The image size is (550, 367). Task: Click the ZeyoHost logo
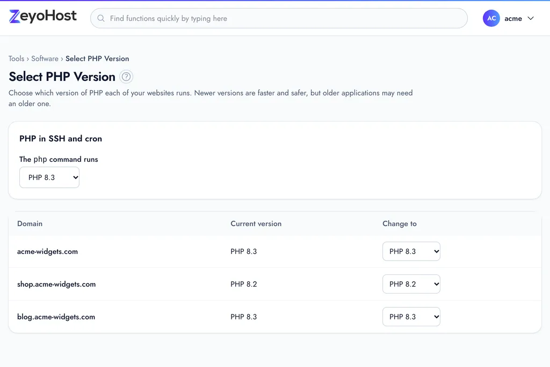coord(43,16)
